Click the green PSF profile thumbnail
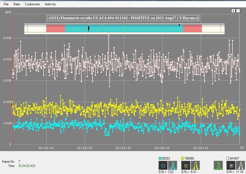 pos(218,165)
